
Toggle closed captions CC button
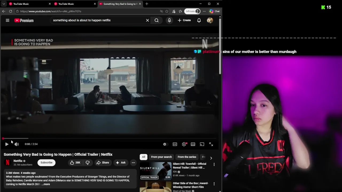coord(175,144)
